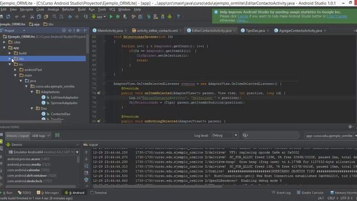Click the Debug app bug icon
The image size is (357, 201).
(118, 17)
